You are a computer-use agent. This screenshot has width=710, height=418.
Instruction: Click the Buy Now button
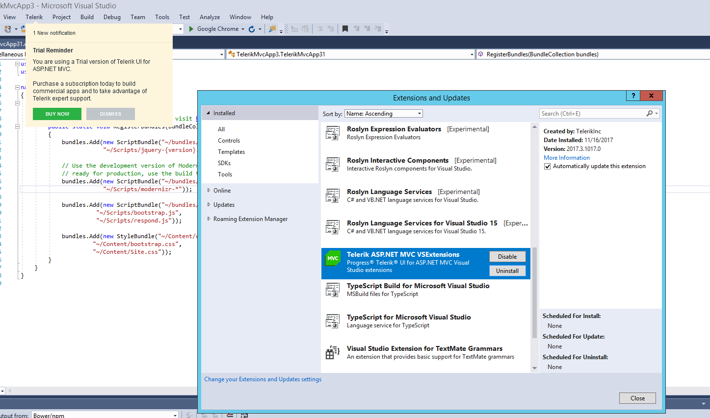pyautogui.click(x=57, y=114)
